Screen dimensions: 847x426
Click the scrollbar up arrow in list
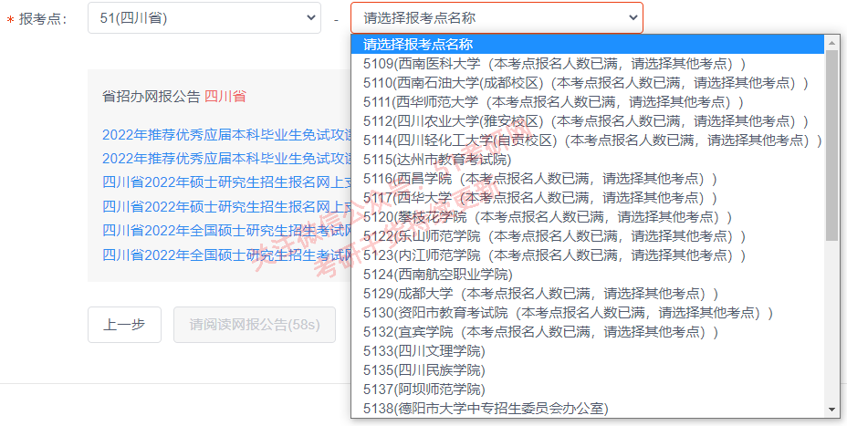coord(831,42)
